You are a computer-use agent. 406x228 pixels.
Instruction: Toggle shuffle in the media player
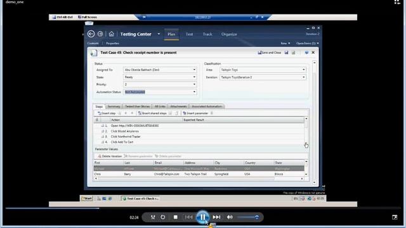[153, 217]
